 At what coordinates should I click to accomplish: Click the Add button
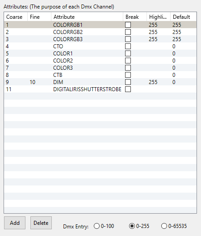point(15,223)
